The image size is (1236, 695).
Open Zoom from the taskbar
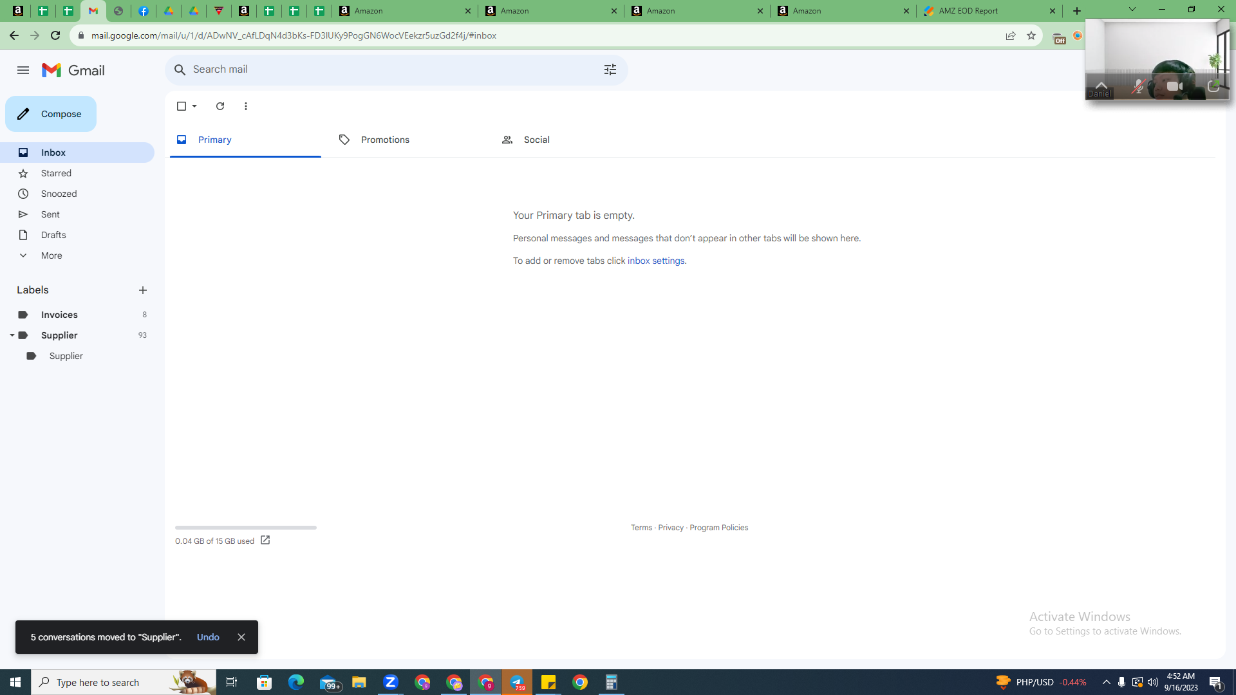point(391,682)
